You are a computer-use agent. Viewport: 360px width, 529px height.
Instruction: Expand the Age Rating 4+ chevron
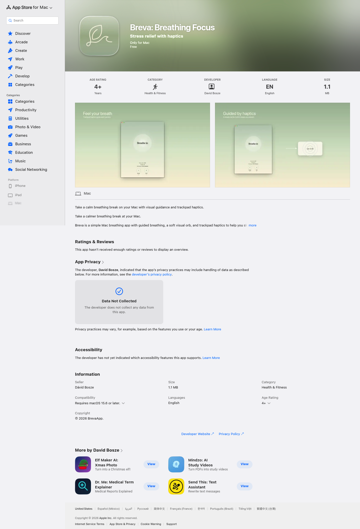269,403
